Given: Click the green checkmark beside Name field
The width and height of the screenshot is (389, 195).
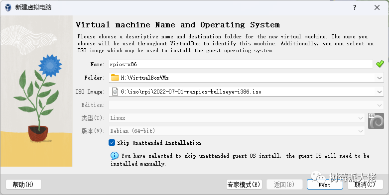Looking at the screenshot, I should 380,64.
